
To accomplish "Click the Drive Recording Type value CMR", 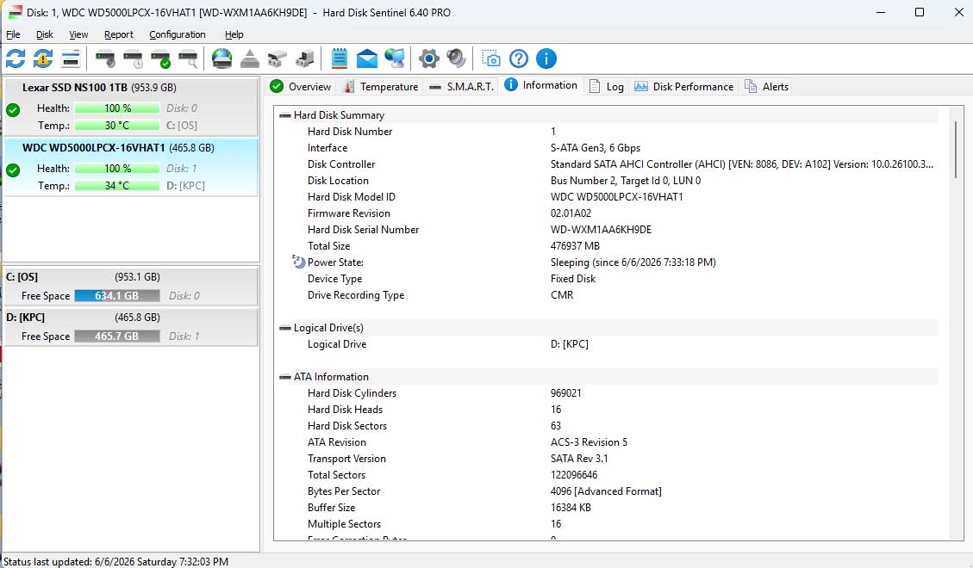I will click(x=562, y=295).
